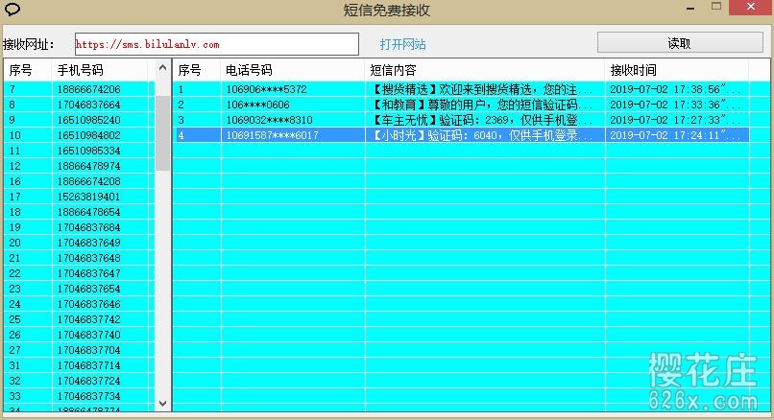The width and height of the screenshot is (774, 420).
Task: Select phone number 16510985240
Action: pos(89,120)
